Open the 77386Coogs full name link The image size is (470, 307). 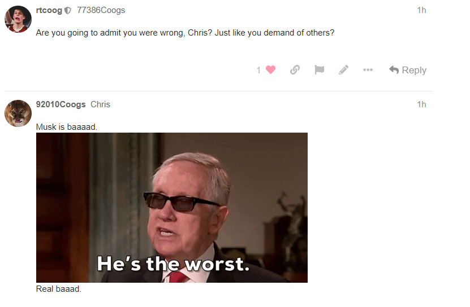(x=101, y=10)
